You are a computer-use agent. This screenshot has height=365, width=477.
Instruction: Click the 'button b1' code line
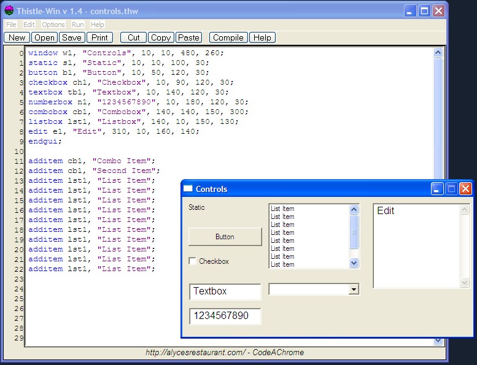pos(118,72)
